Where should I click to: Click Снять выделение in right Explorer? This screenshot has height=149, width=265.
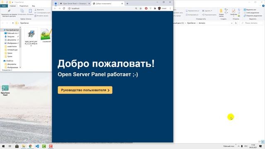pos(251,13)
